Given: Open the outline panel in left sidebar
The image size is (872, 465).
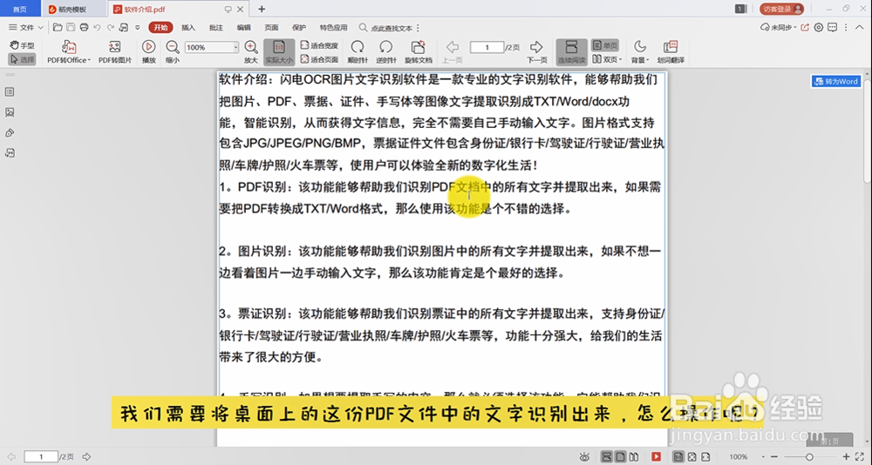Looking at the screenshot, I should [10, 91].
